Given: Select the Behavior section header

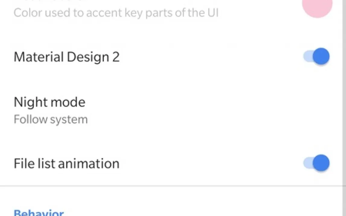Looking at the screenshot, I should point(39,213).
